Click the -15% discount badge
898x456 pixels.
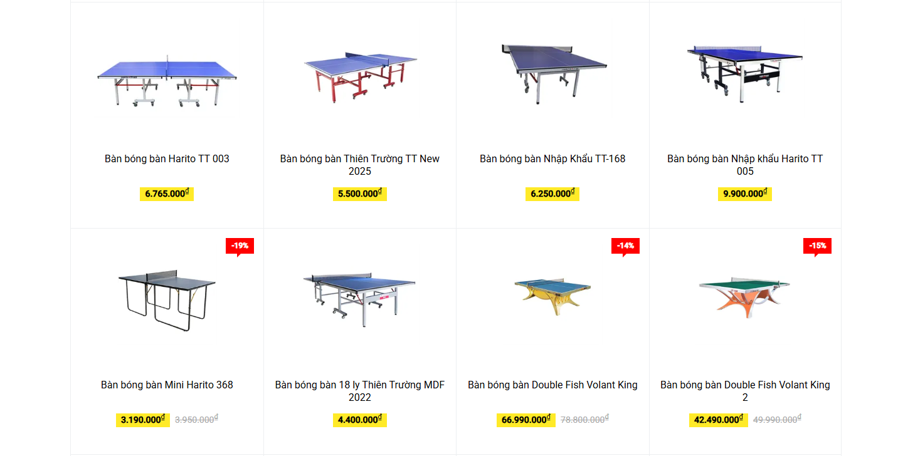(817, 246)
